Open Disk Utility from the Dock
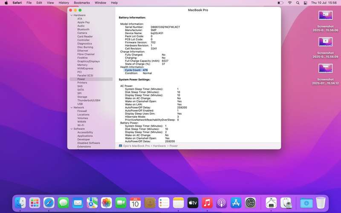Viewport: 341px width, 213px height. click(286, 203)
